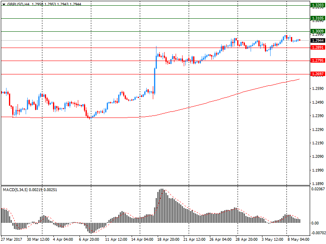Image resolution: width=326 pixels, height=244 pixels.
Task: Click the 21 Apr 12:00 time label
Action: coord(194,240)
